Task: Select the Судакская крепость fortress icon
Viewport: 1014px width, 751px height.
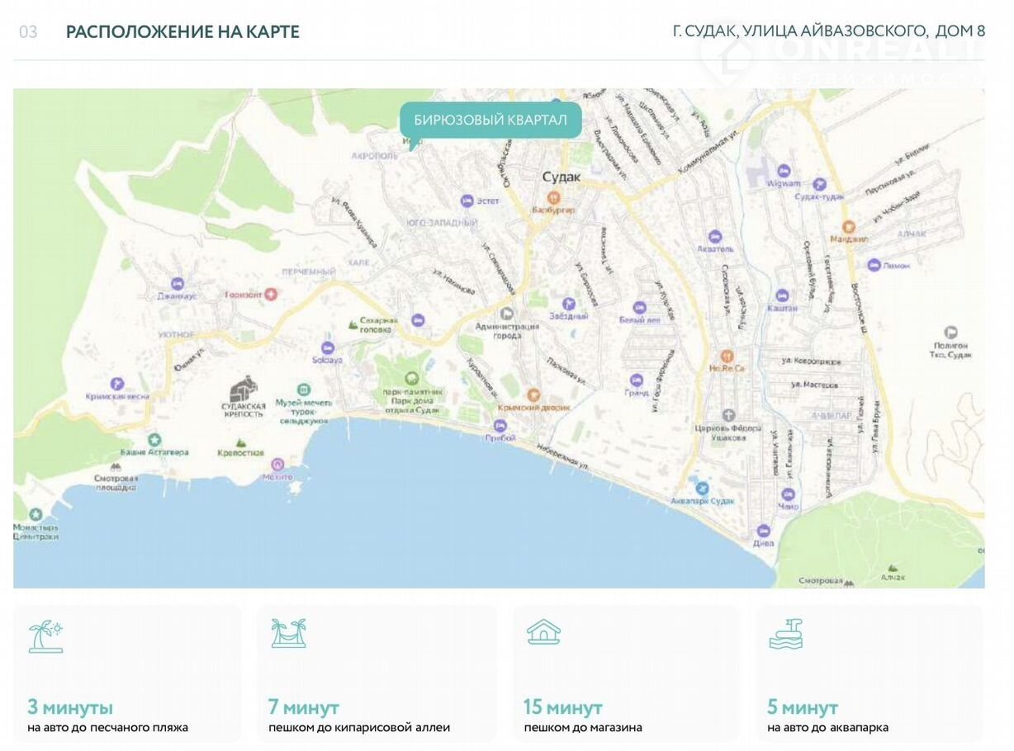Action: 243,388
